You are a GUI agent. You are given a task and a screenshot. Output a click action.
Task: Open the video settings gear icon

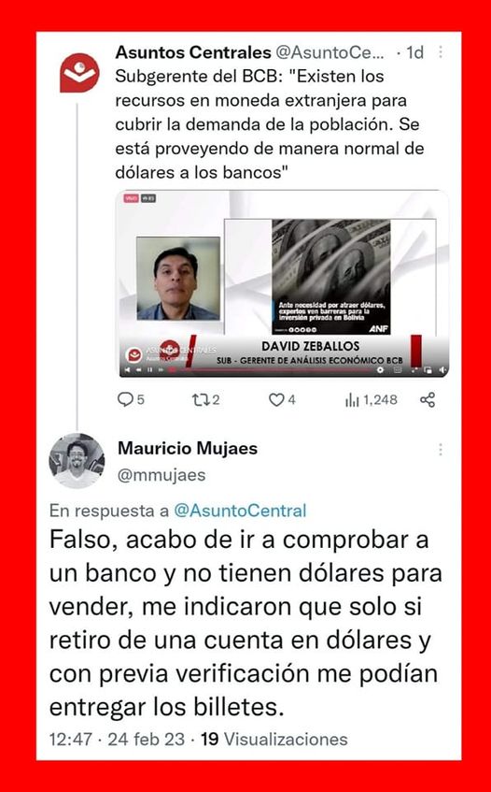380,369
